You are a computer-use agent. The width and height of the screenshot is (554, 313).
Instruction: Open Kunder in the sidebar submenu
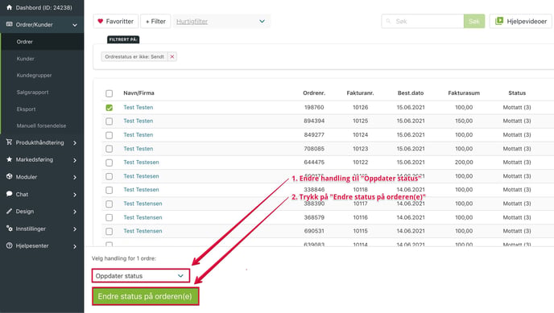pyautogui.click(x=26, y=59)
